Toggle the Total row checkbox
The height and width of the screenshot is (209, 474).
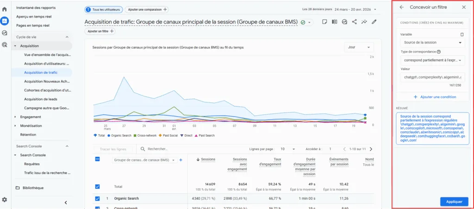tap(97, 186)
